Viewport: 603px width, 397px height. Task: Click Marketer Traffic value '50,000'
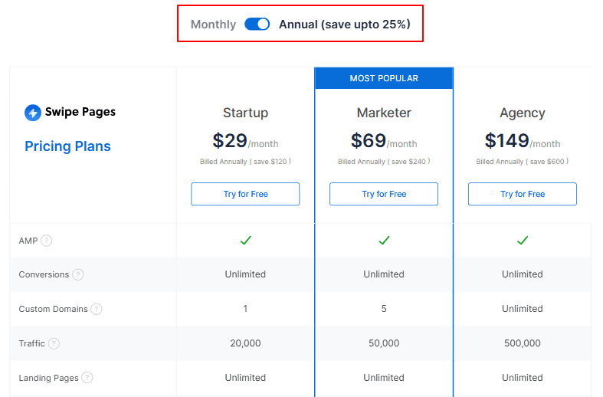[x=384, y=343]
